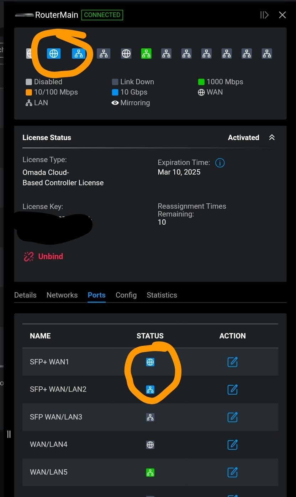The height and width of the screenshot is (497, 296).
Task: Edit the SFP+ WAN/LAN2 port
Action: click(232, 389)
